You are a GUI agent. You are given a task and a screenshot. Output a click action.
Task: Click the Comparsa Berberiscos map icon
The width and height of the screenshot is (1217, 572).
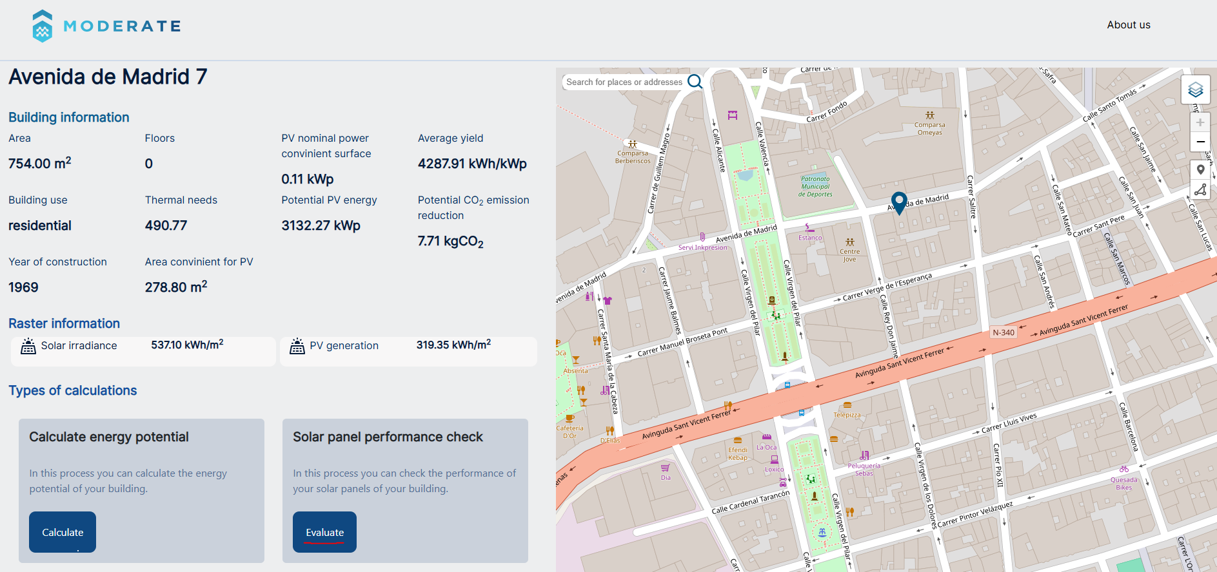pos(633,144)
